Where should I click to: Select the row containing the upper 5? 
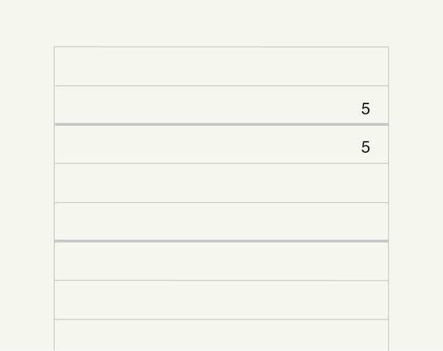tap(221, 105)
